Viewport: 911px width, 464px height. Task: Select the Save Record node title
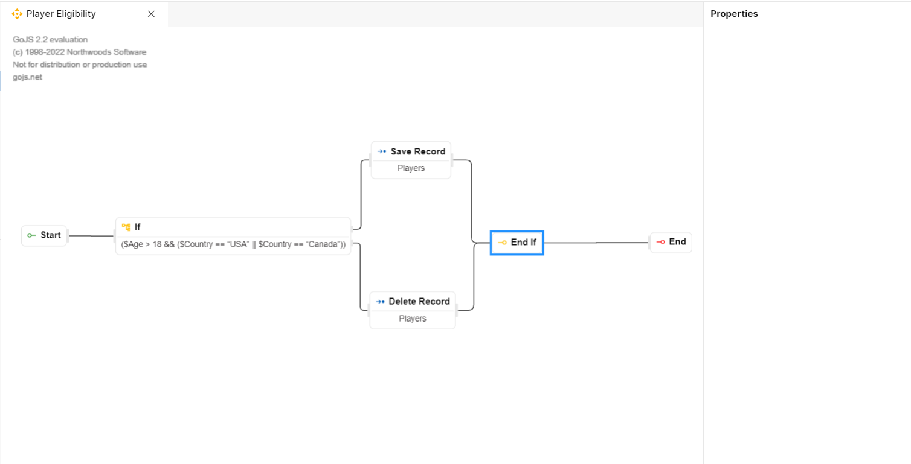[x=418, y=151]
